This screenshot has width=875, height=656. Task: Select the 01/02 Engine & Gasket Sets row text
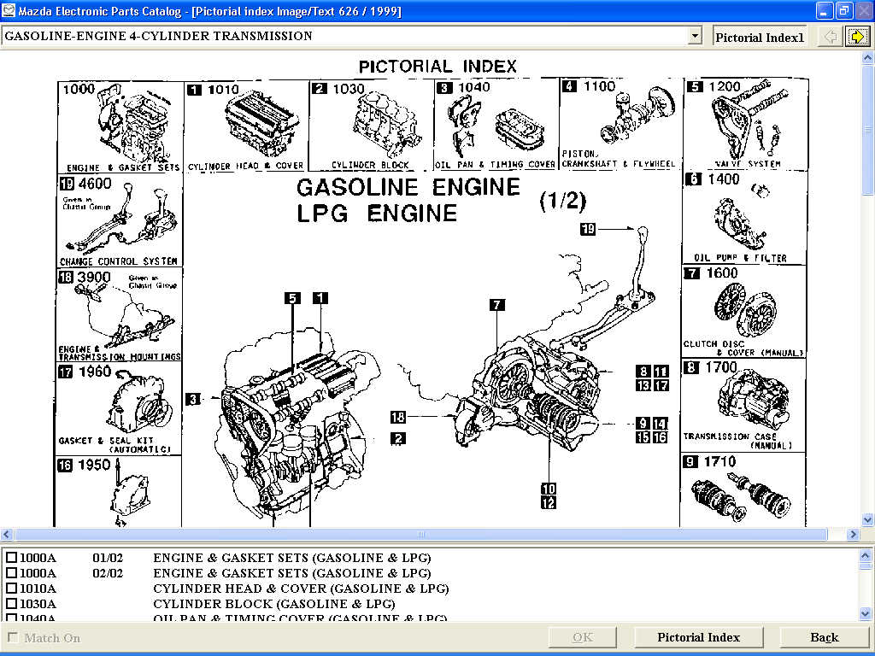[x=292, y=558]
